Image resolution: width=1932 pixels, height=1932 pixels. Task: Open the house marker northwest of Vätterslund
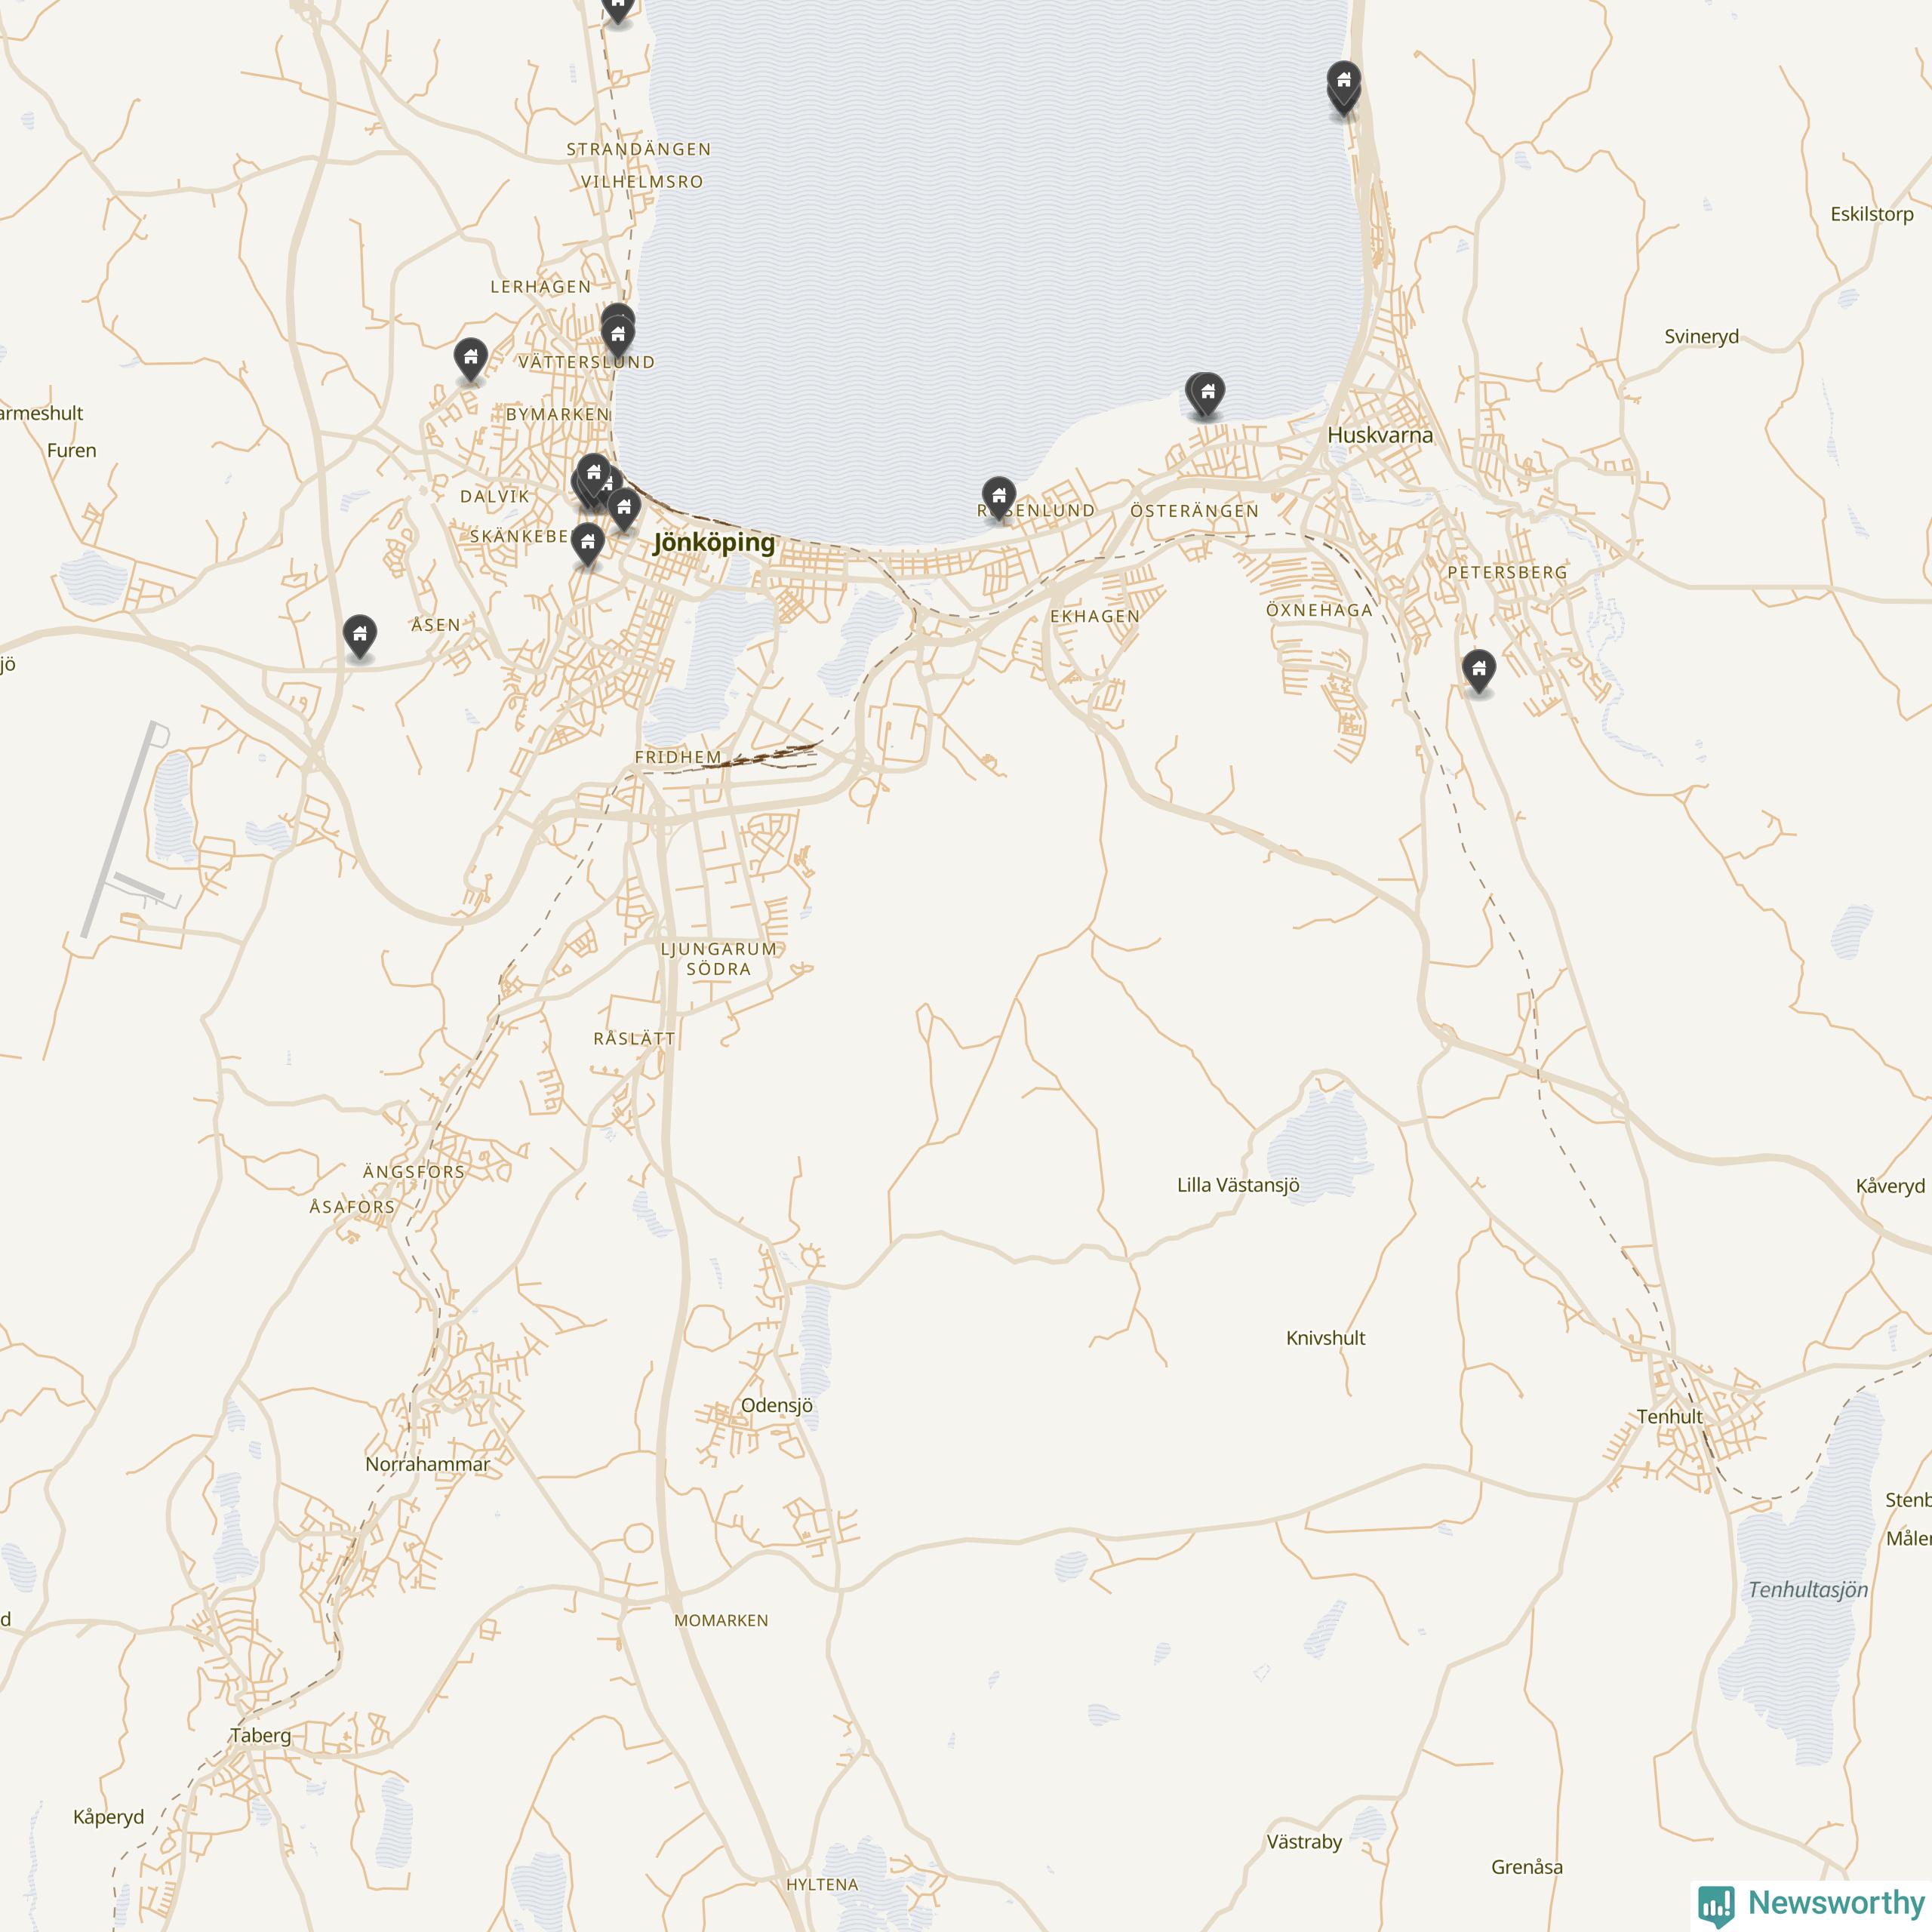point(470,357)
